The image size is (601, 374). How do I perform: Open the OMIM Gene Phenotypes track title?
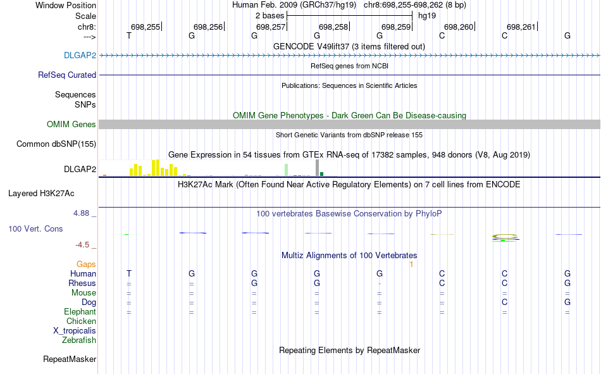(x=349, y=115)
